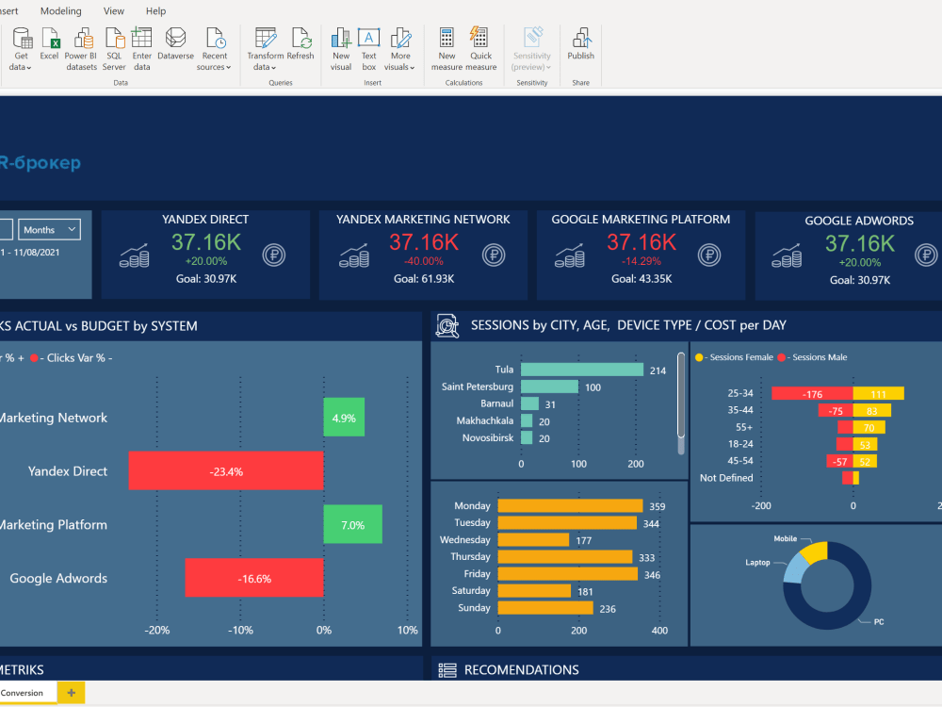Select the Google Adwords -16.6% bar

click(254, 578)
